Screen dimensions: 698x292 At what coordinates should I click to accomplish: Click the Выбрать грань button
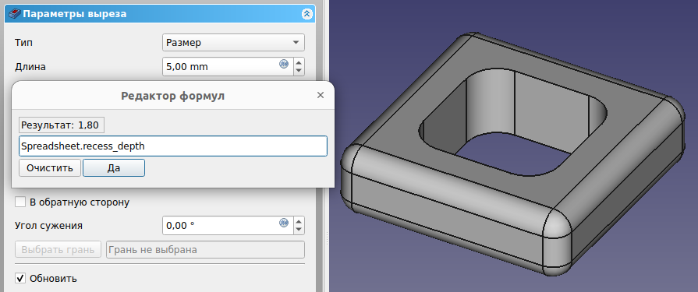tap(58, 250)
